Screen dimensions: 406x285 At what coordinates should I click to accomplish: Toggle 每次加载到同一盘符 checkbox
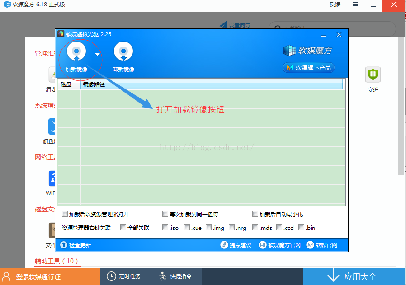(x=165, y=214)
